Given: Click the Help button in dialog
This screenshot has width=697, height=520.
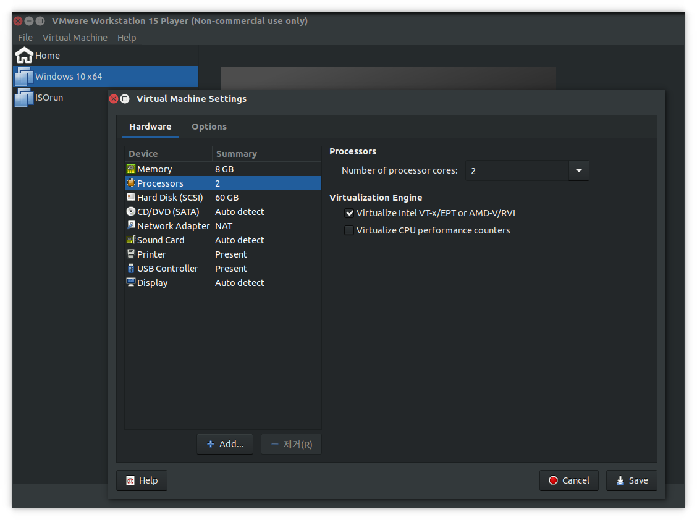Looking at the screenshot, I should [142, 480].
